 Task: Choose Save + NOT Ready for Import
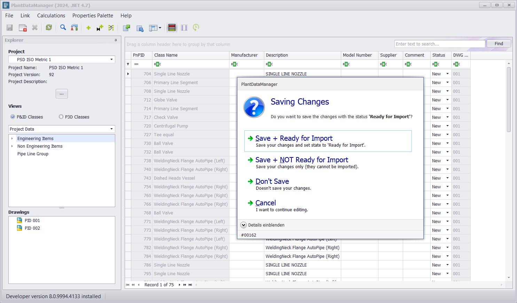[x=328, y=163]
